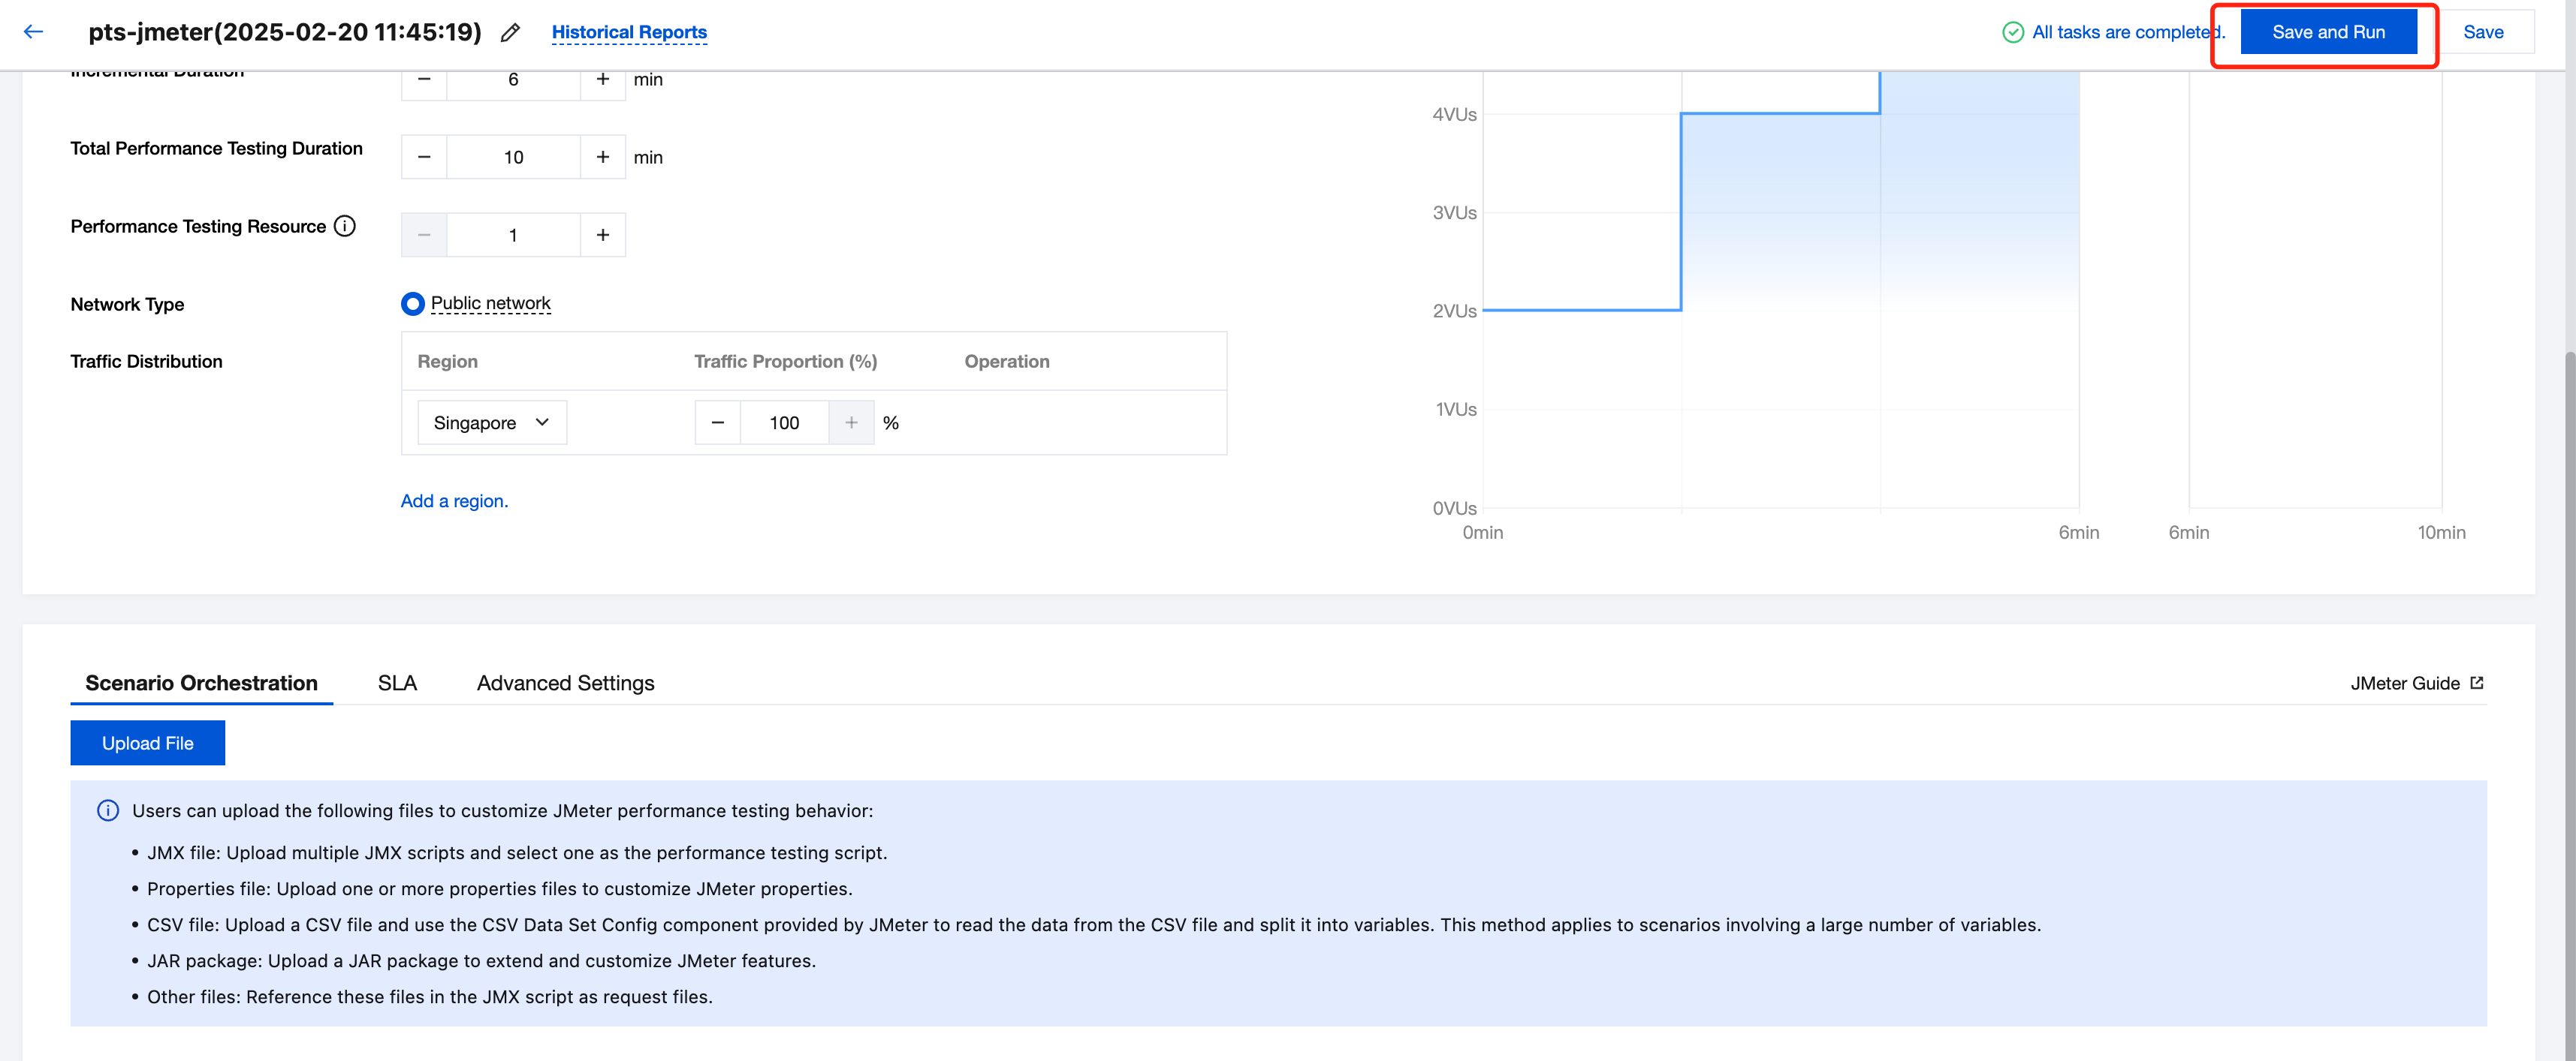Image resolution: width=2576 pixels, height=1061 pixels.
Task: Click the info icon beside Performance Testing Resource
Action: [x=345, y=226]
